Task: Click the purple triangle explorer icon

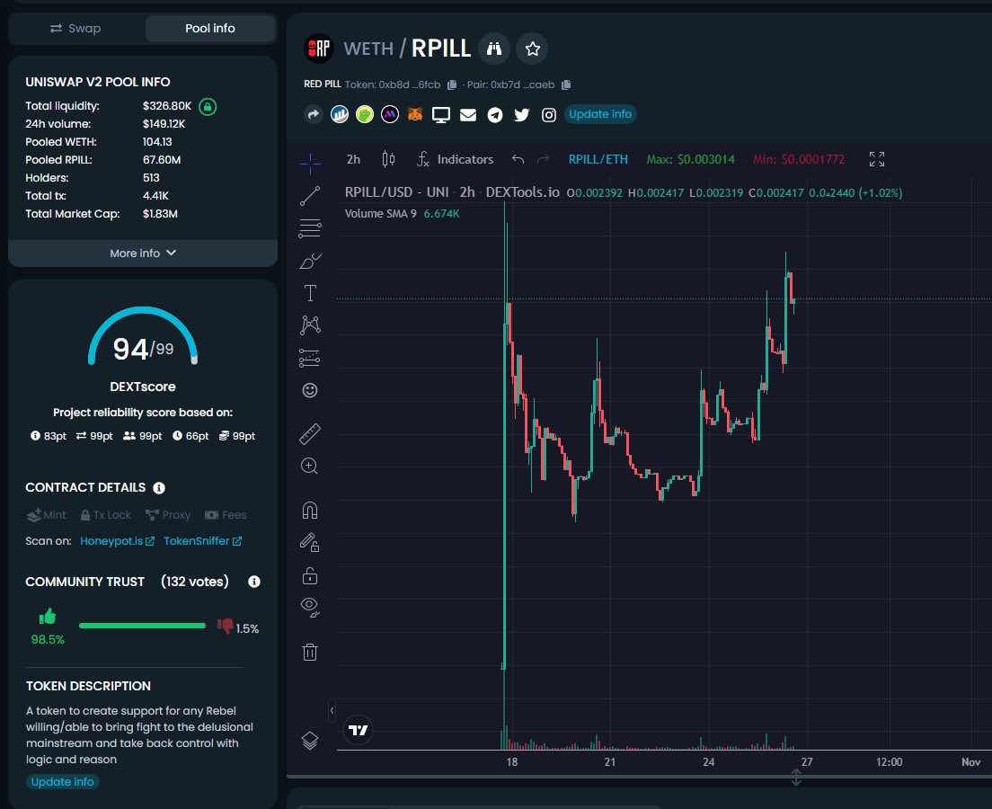Action: tap(390, 114)
